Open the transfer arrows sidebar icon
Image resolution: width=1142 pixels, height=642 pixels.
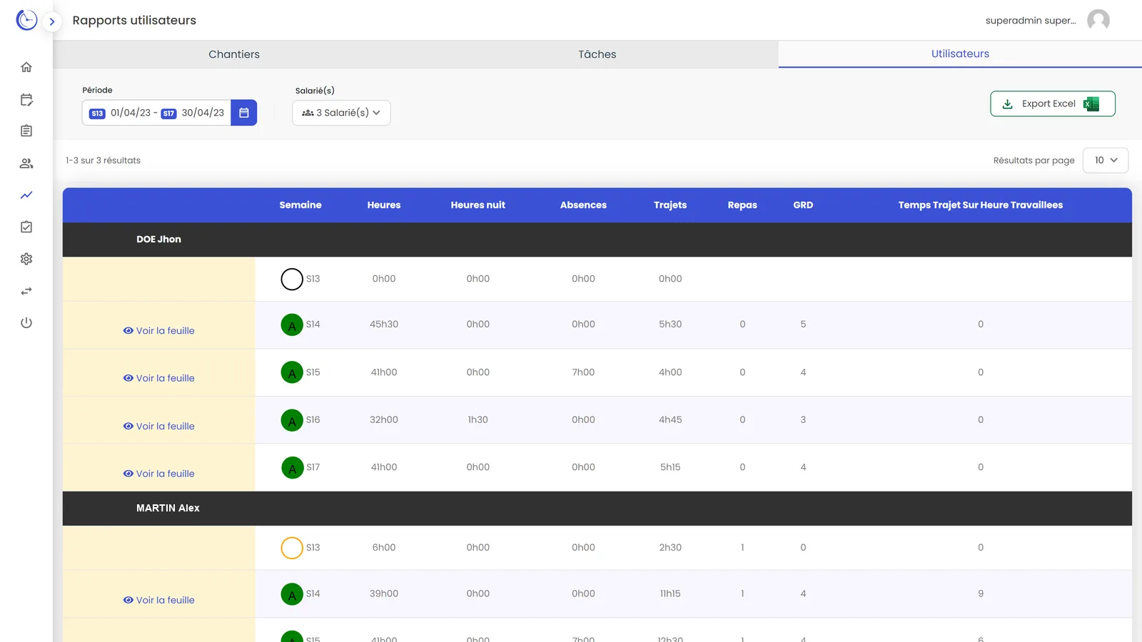[x=26, y=291]
